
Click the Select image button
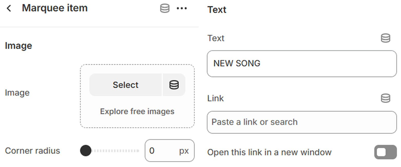click(126, 85)
